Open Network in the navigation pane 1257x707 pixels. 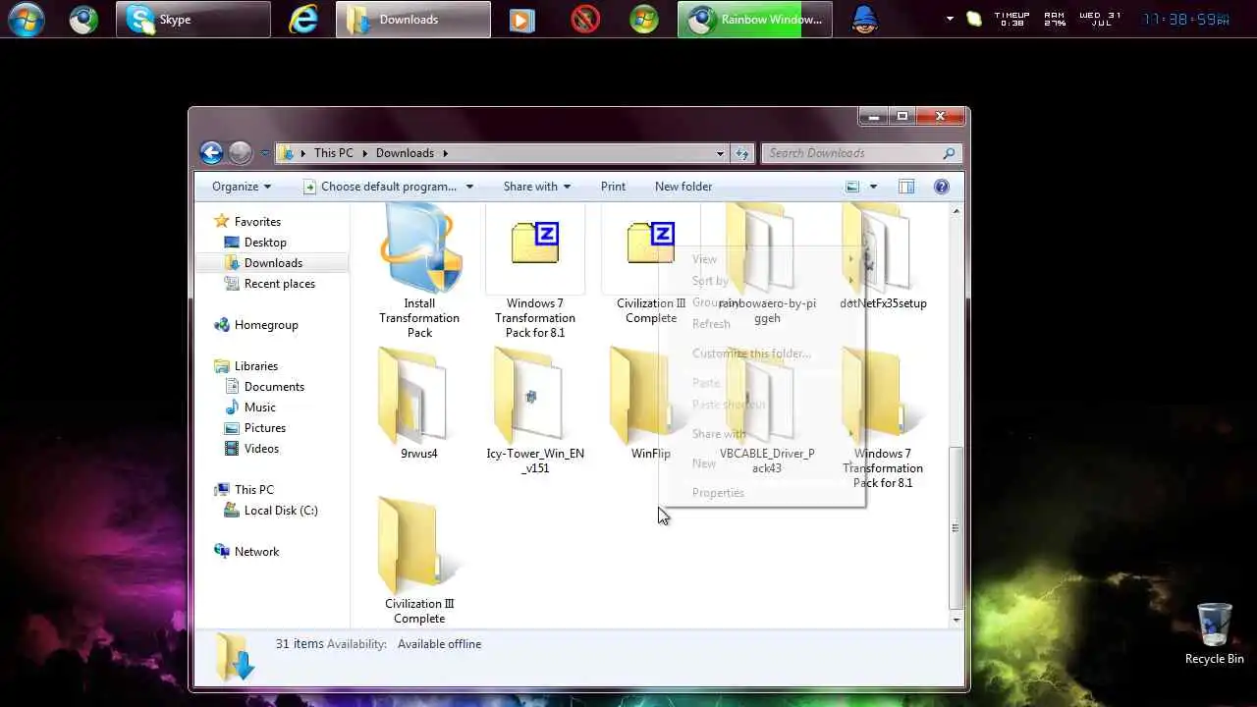[256, 552]
